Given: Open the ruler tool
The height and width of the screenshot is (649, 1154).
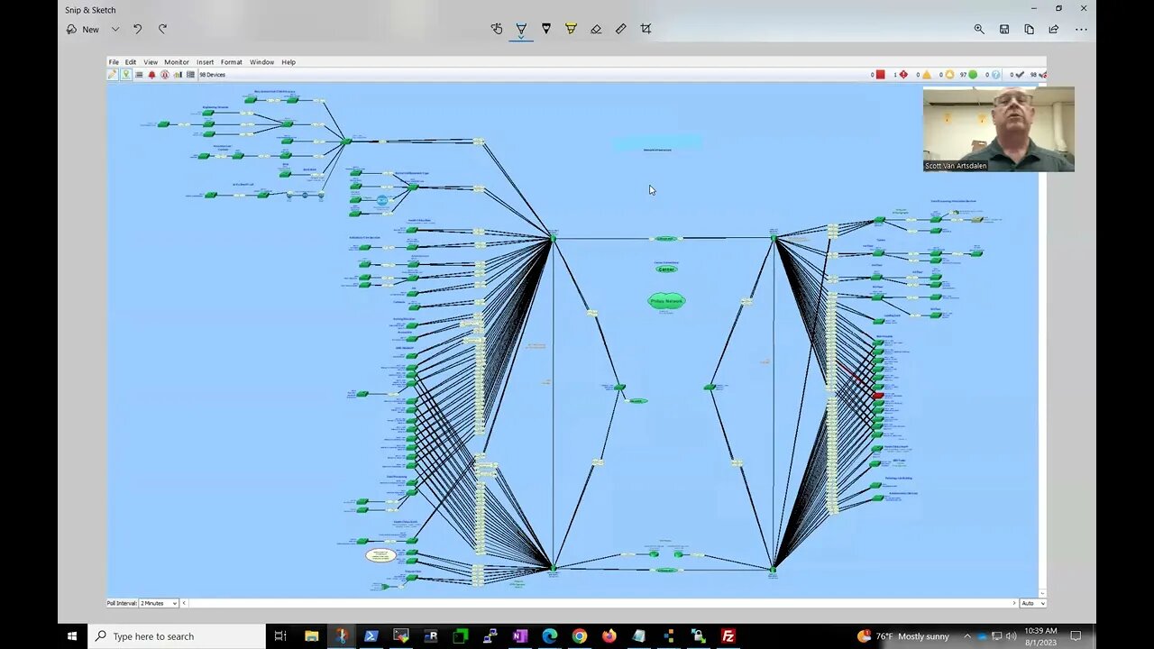Looking at the screenshot, I should (621, 29).
